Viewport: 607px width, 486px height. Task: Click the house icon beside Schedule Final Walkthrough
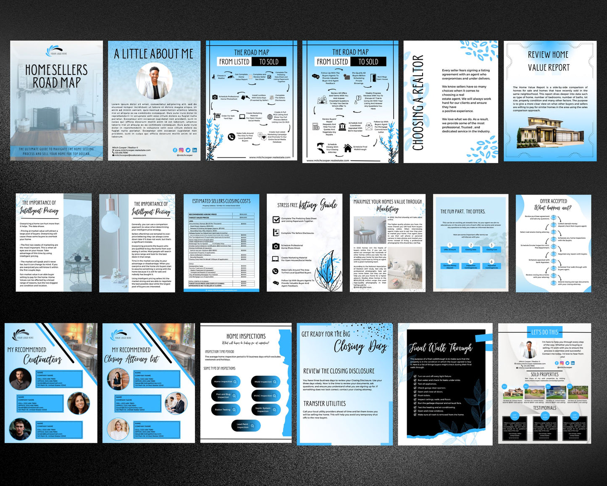(x=347, y=148)
